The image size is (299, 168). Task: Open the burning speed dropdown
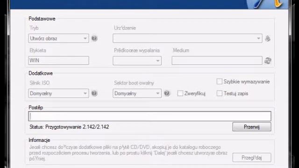[137, 61]
